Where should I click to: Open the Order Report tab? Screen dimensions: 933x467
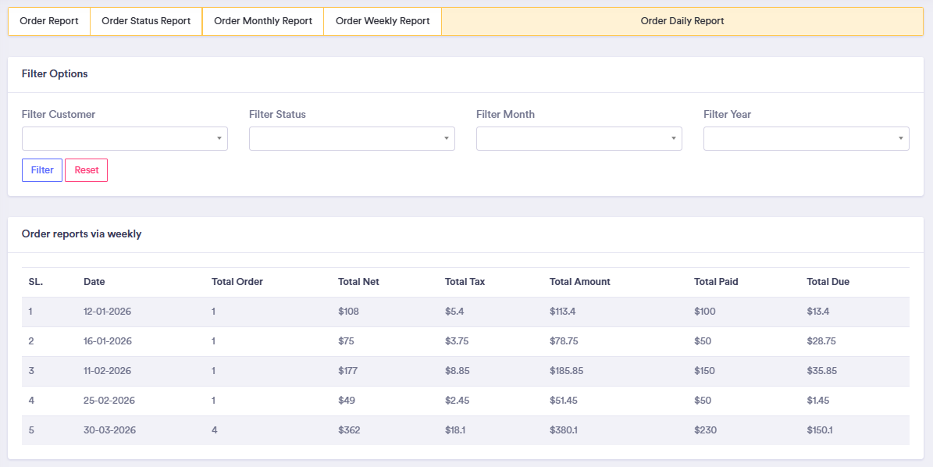point(49,21)
